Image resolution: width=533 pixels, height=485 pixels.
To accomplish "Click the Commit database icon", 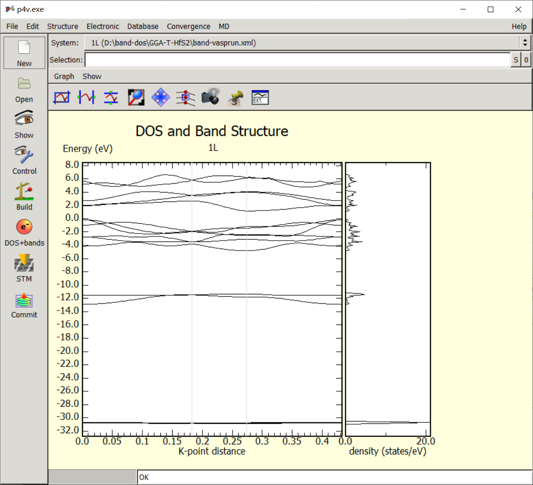I will [24, 300].
